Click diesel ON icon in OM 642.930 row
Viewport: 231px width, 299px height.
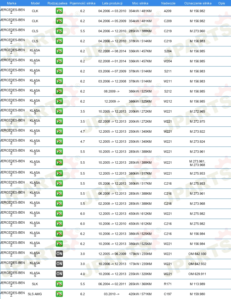click(x=59, y=253)
